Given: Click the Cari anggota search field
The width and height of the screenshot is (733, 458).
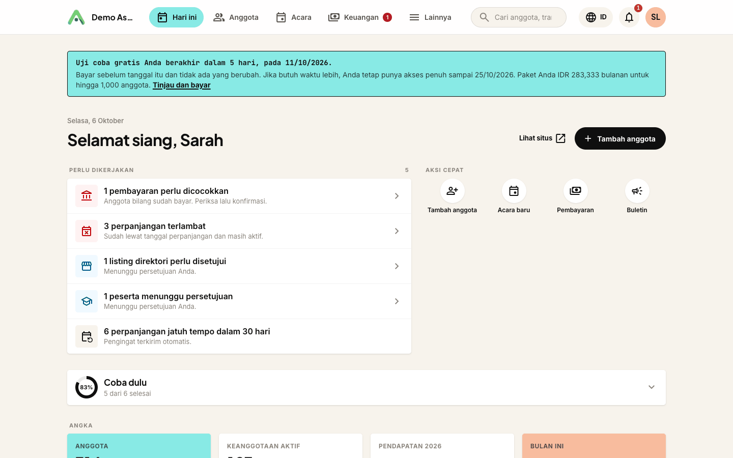Looking at the screenshot, I should 519,17.
